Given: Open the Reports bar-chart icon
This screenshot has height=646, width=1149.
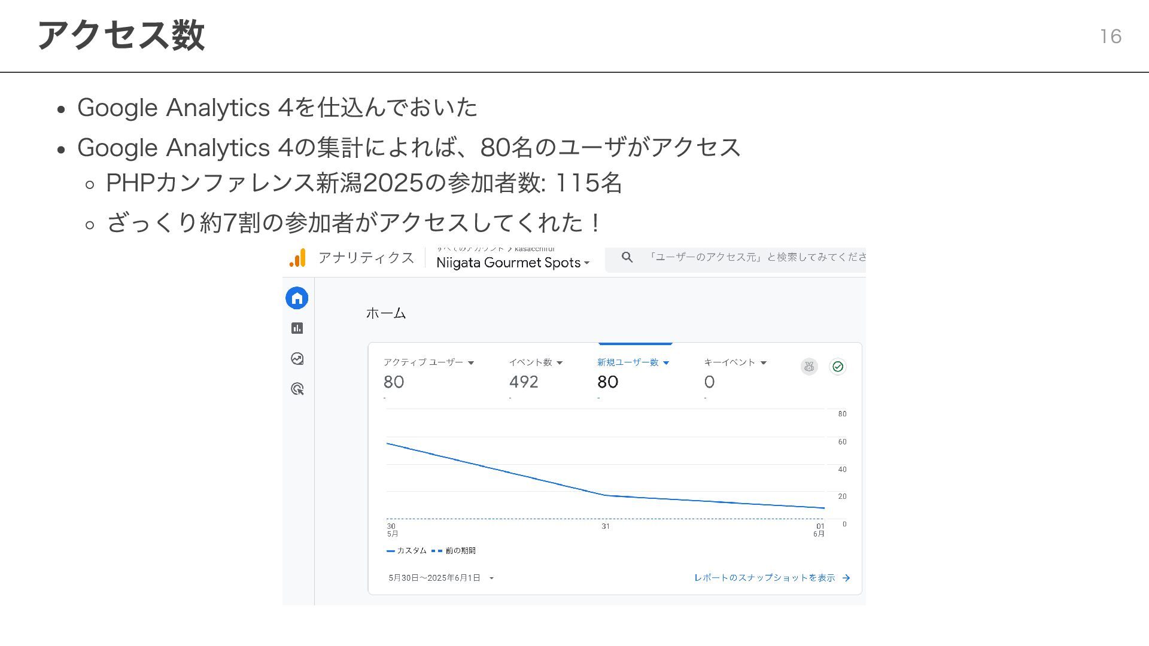Looking at the screenshot, I should 297,328.
